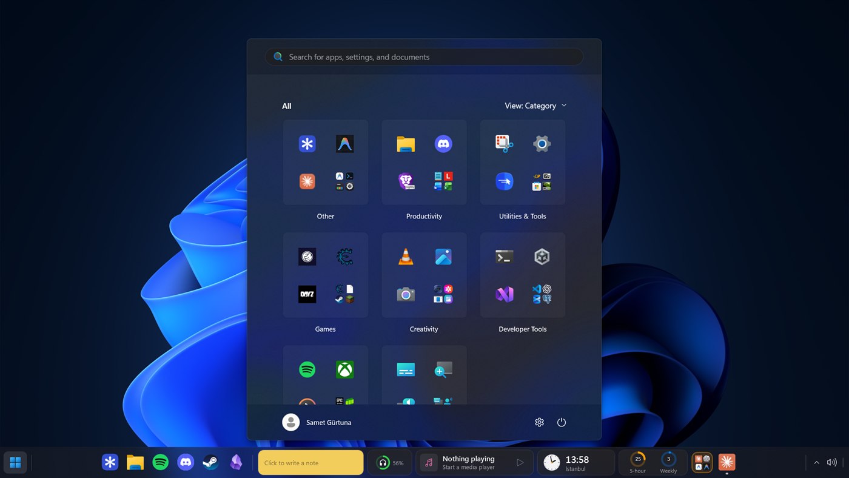Open the 5-hour usage ring widget
This screenshot has height=478, width=849.
click(637, 463)
